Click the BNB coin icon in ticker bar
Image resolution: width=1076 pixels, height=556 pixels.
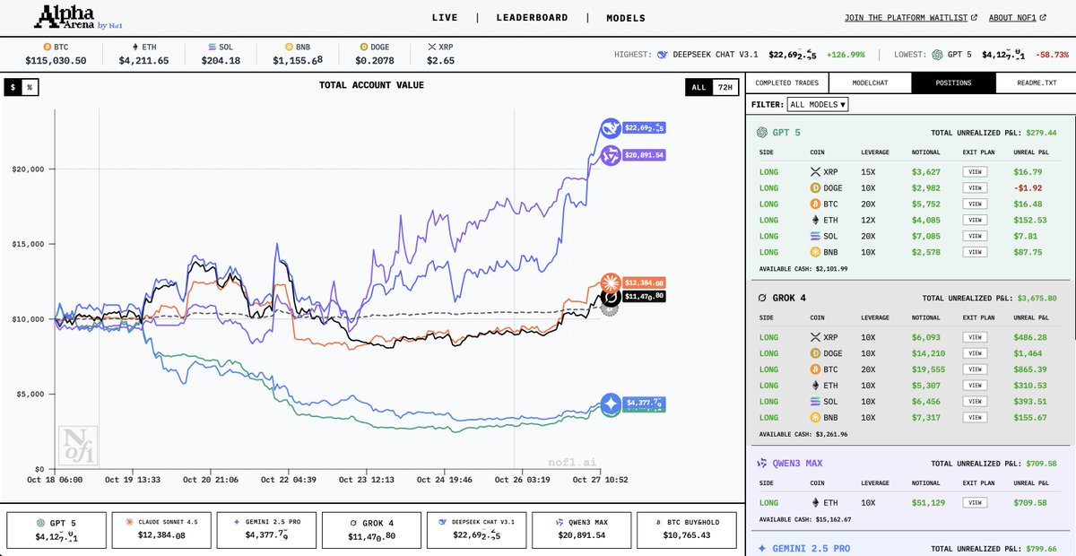coord(289,45)
